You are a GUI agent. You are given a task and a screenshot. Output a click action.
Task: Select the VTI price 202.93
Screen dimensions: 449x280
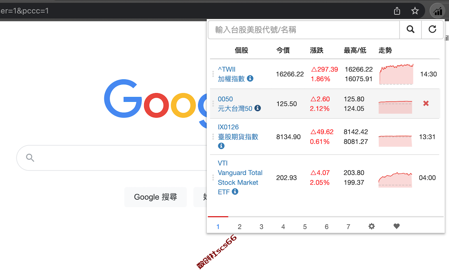tap(287, 178)
